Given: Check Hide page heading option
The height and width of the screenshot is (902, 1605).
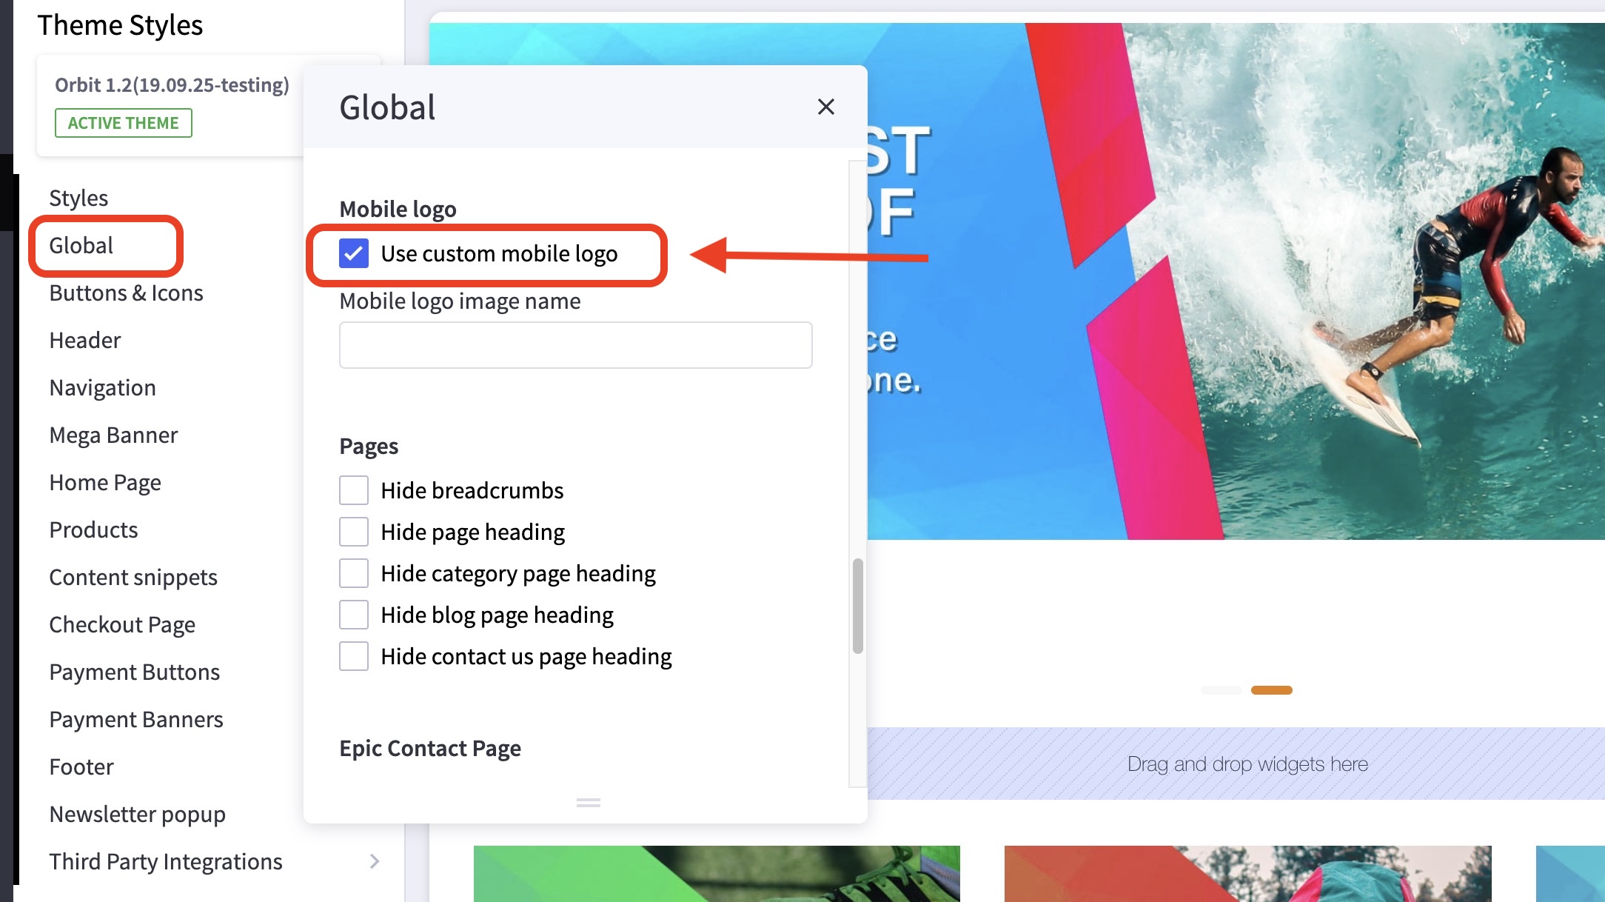Looking at the screenshot, I should [354, 532].
